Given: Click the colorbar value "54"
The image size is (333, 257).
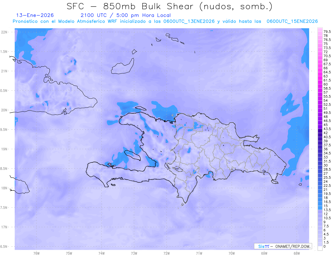Looking at the screenshot, I should point(326,100).
